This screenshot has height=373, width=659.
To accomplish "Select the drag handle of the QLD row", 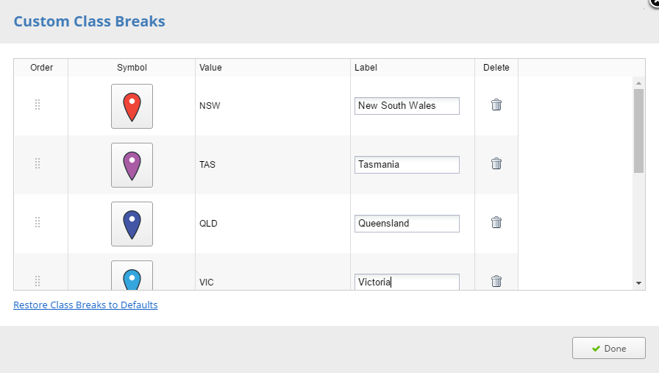I will tap(38, 222).
